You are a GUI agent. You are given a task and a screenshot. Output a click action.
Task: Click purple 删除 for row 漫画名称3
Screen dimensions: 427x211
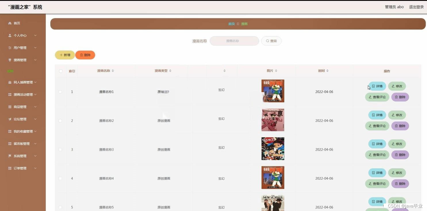(400, 155)
